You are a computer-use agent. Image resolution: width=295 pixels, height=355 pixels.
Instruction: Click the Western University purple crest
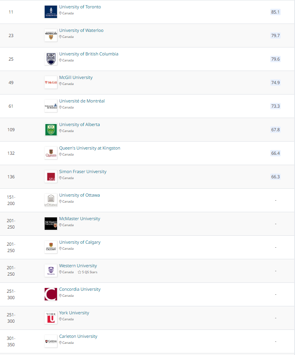[x=51, y=271]
